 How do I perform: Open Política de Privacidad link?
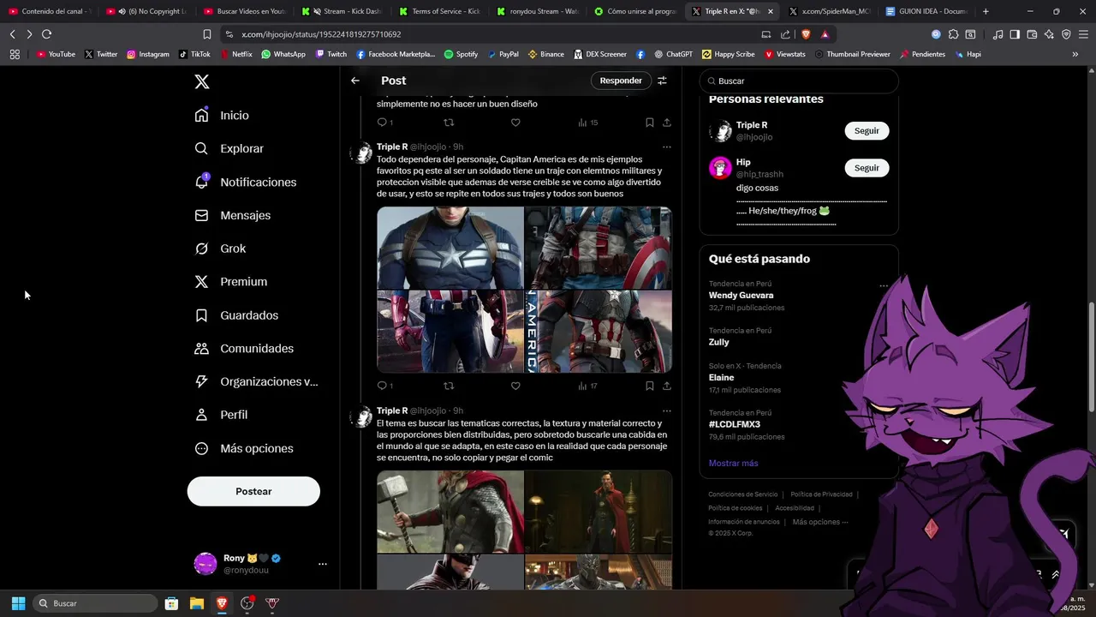coord(821,494)
